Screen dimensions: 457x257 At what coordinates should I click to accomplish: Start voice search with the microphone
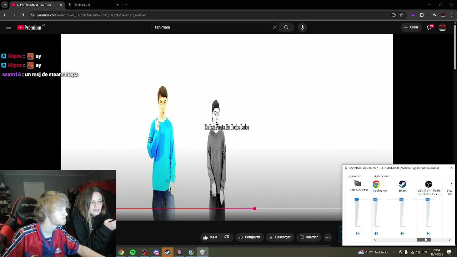pyautogui.click(x=302, y=27)
